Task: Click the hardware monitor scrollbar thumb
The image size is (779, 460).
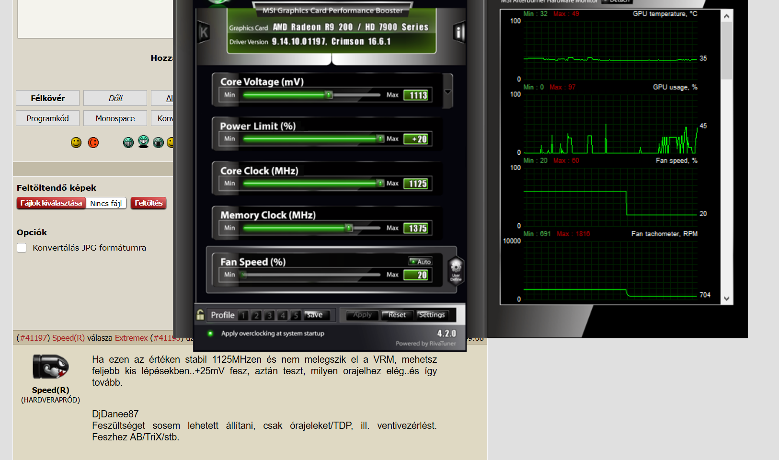Action: [x=727, y=51]
